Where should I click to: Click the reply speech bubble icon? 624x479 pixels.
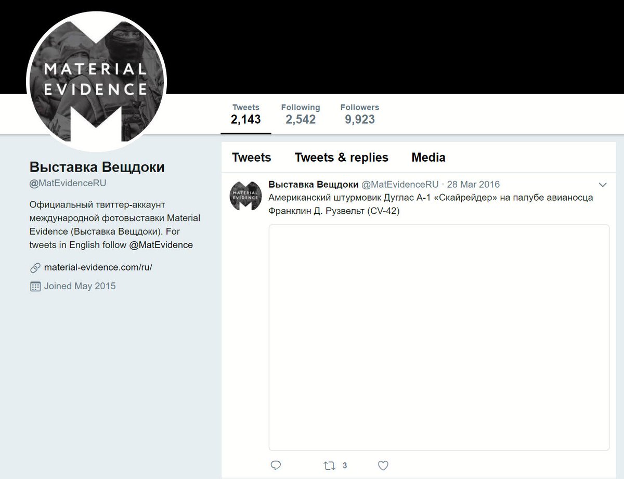[x=276, y=465]
